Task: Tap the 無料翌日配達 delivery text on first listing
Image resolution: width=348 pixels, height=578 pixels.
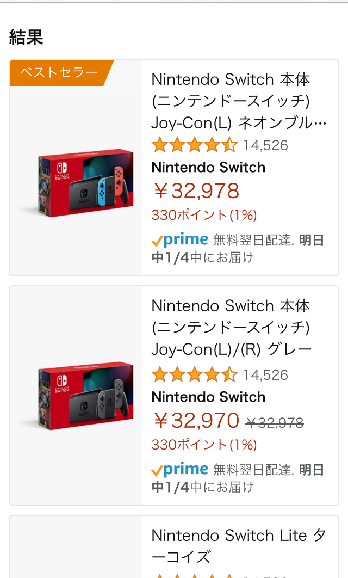Action: pyautogui.click(x=253, y=241)
